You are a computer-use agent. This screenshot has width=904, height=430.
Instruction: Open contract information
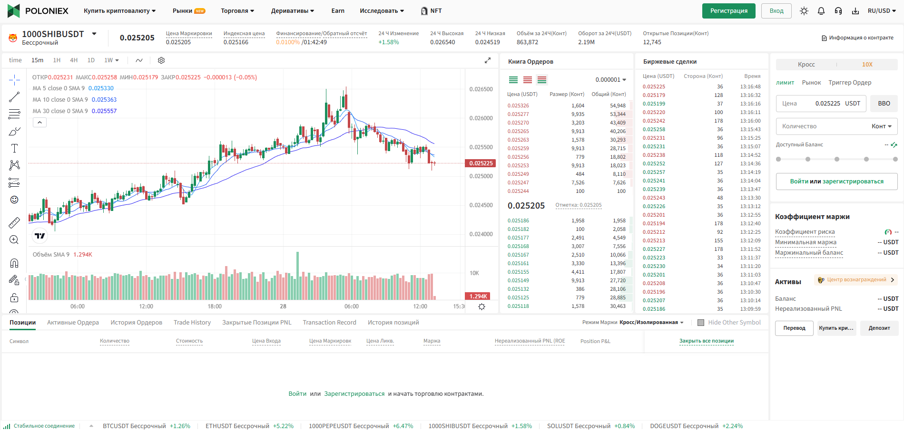(857, 38)
